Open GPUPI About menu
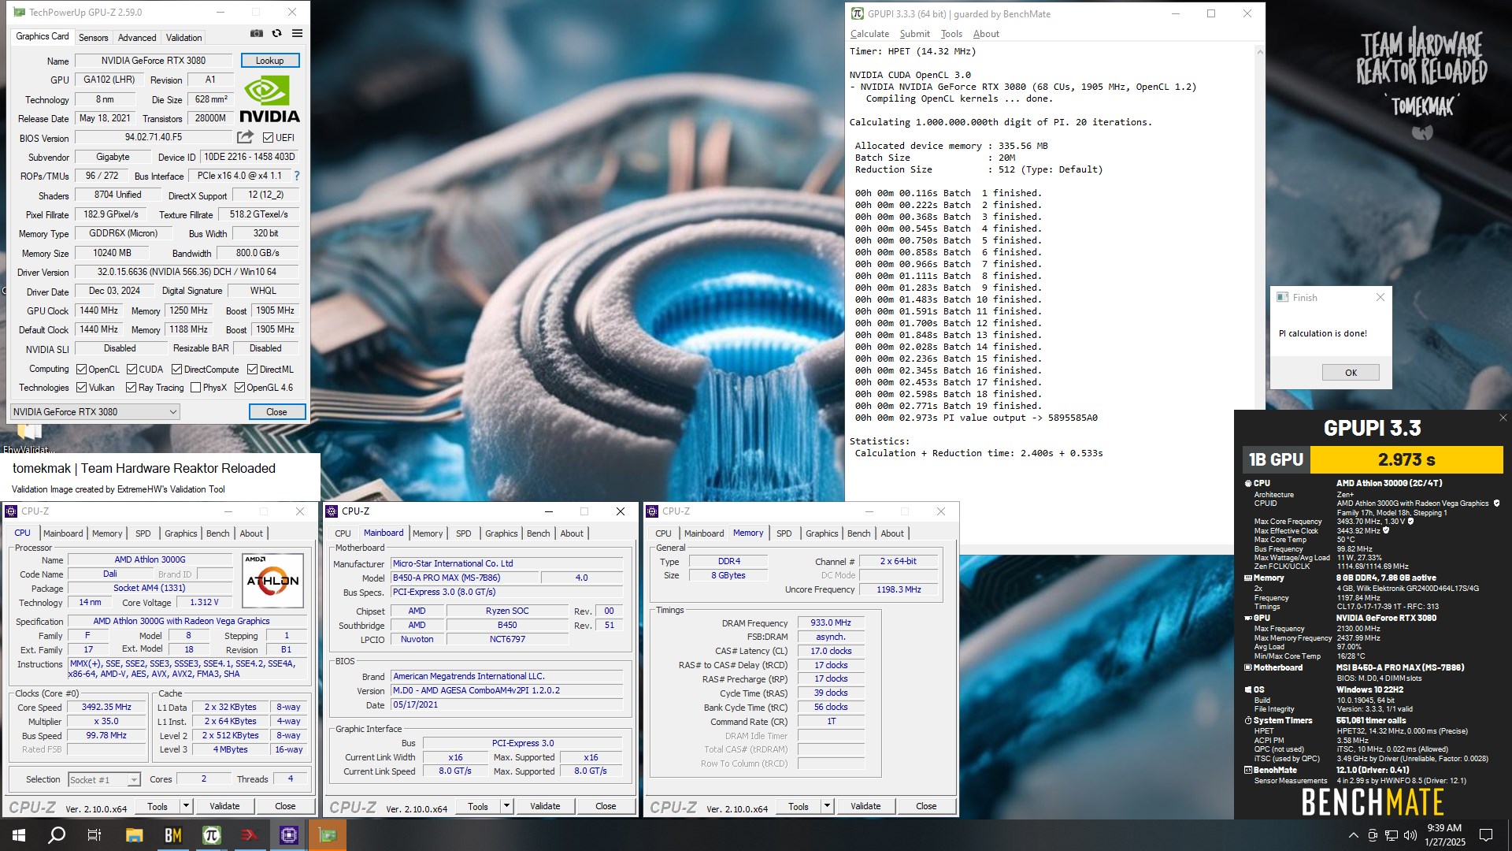Screen dimensions: 1512x851 (986, 34)
